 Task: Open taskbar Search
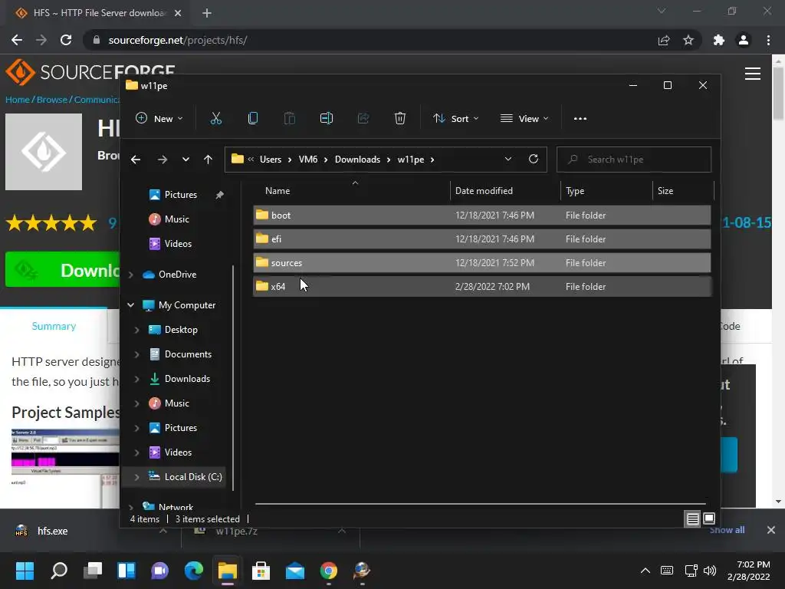click(59, 571)
